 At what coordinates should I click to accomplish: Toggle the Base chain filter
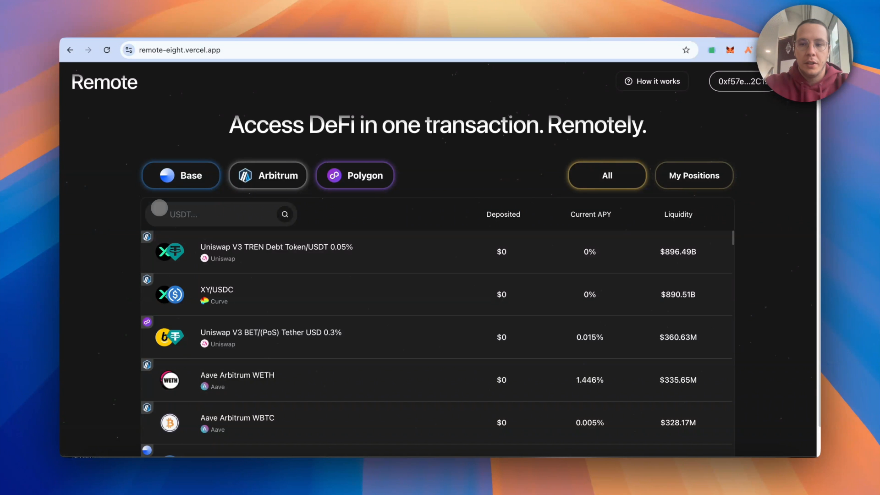pos(181,176)
